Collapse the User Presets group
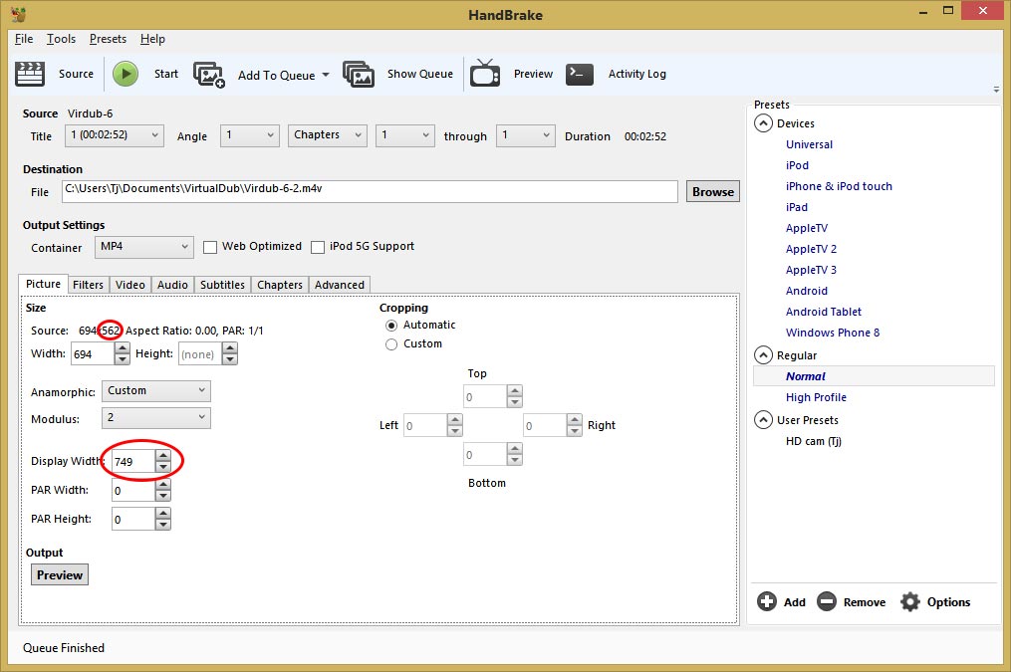 763,420
